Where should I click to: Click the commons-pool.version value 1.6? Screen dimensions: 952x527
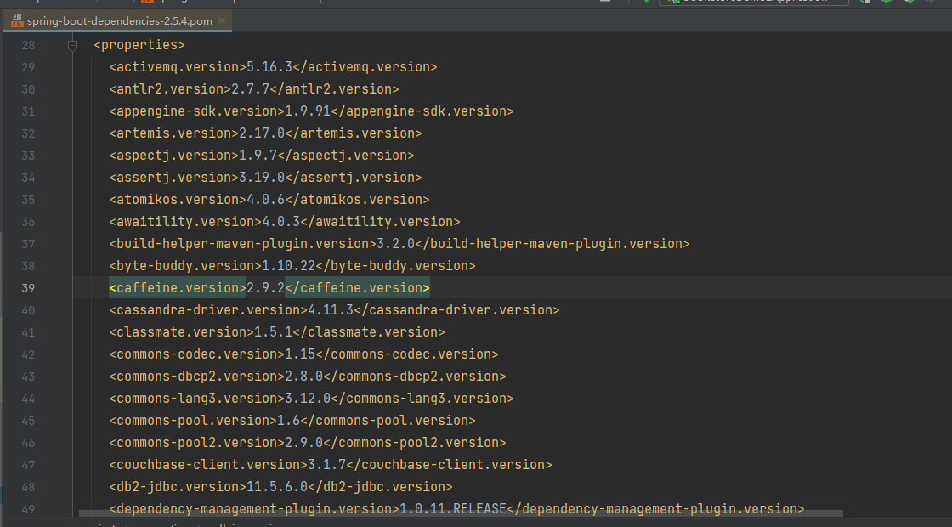[x=288, y=420]
